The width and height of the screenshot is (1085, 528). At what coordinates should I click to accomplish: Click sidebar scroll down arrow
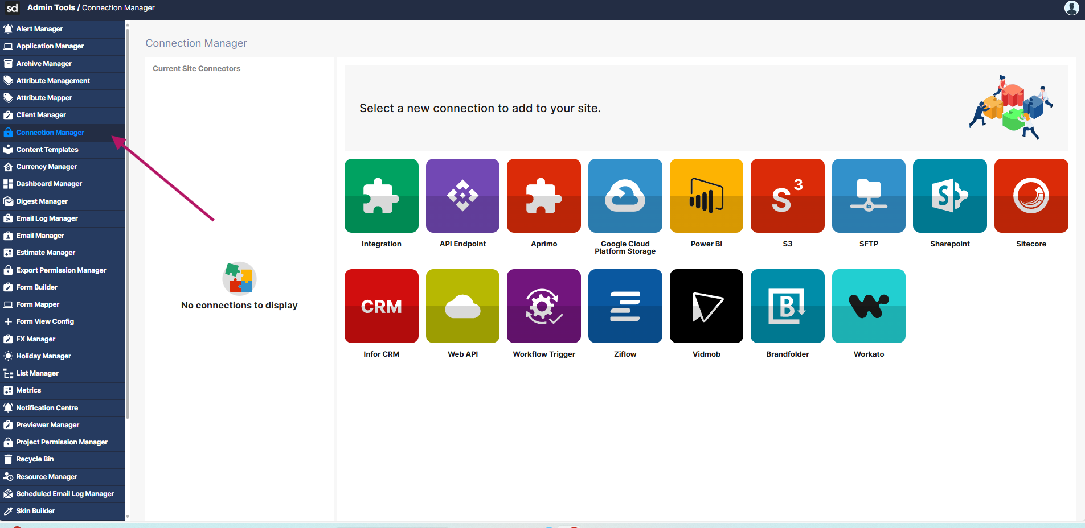coord(128,517)
